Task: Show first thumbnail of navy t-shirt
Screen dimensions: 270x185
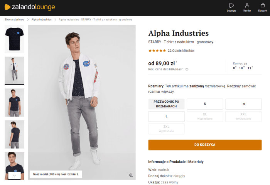Action: coord(14,39)
